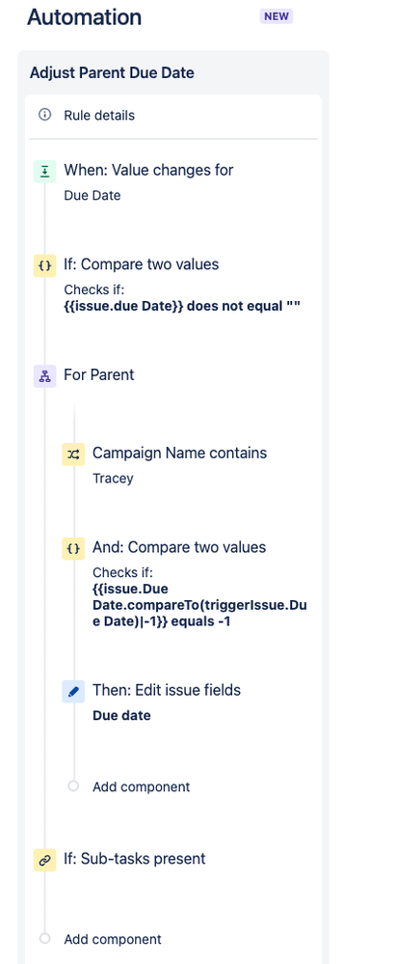
Task: Open the When: Value changes for trigger
Action: (173, 182)
